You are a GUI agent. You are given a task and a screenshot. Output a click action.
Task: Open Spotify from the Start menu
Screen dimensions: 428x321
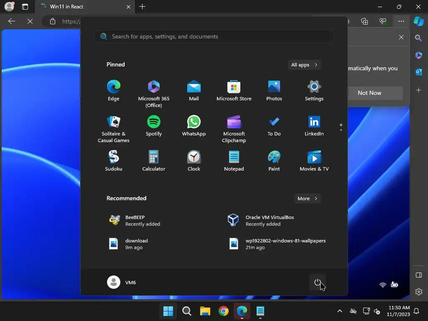pyautogui.click(x=154, y=125)
